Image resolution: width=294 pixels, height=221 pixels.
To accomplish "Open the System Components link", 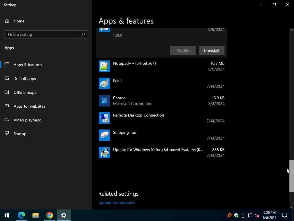I will pyautogui.click(x=117, y=202).
